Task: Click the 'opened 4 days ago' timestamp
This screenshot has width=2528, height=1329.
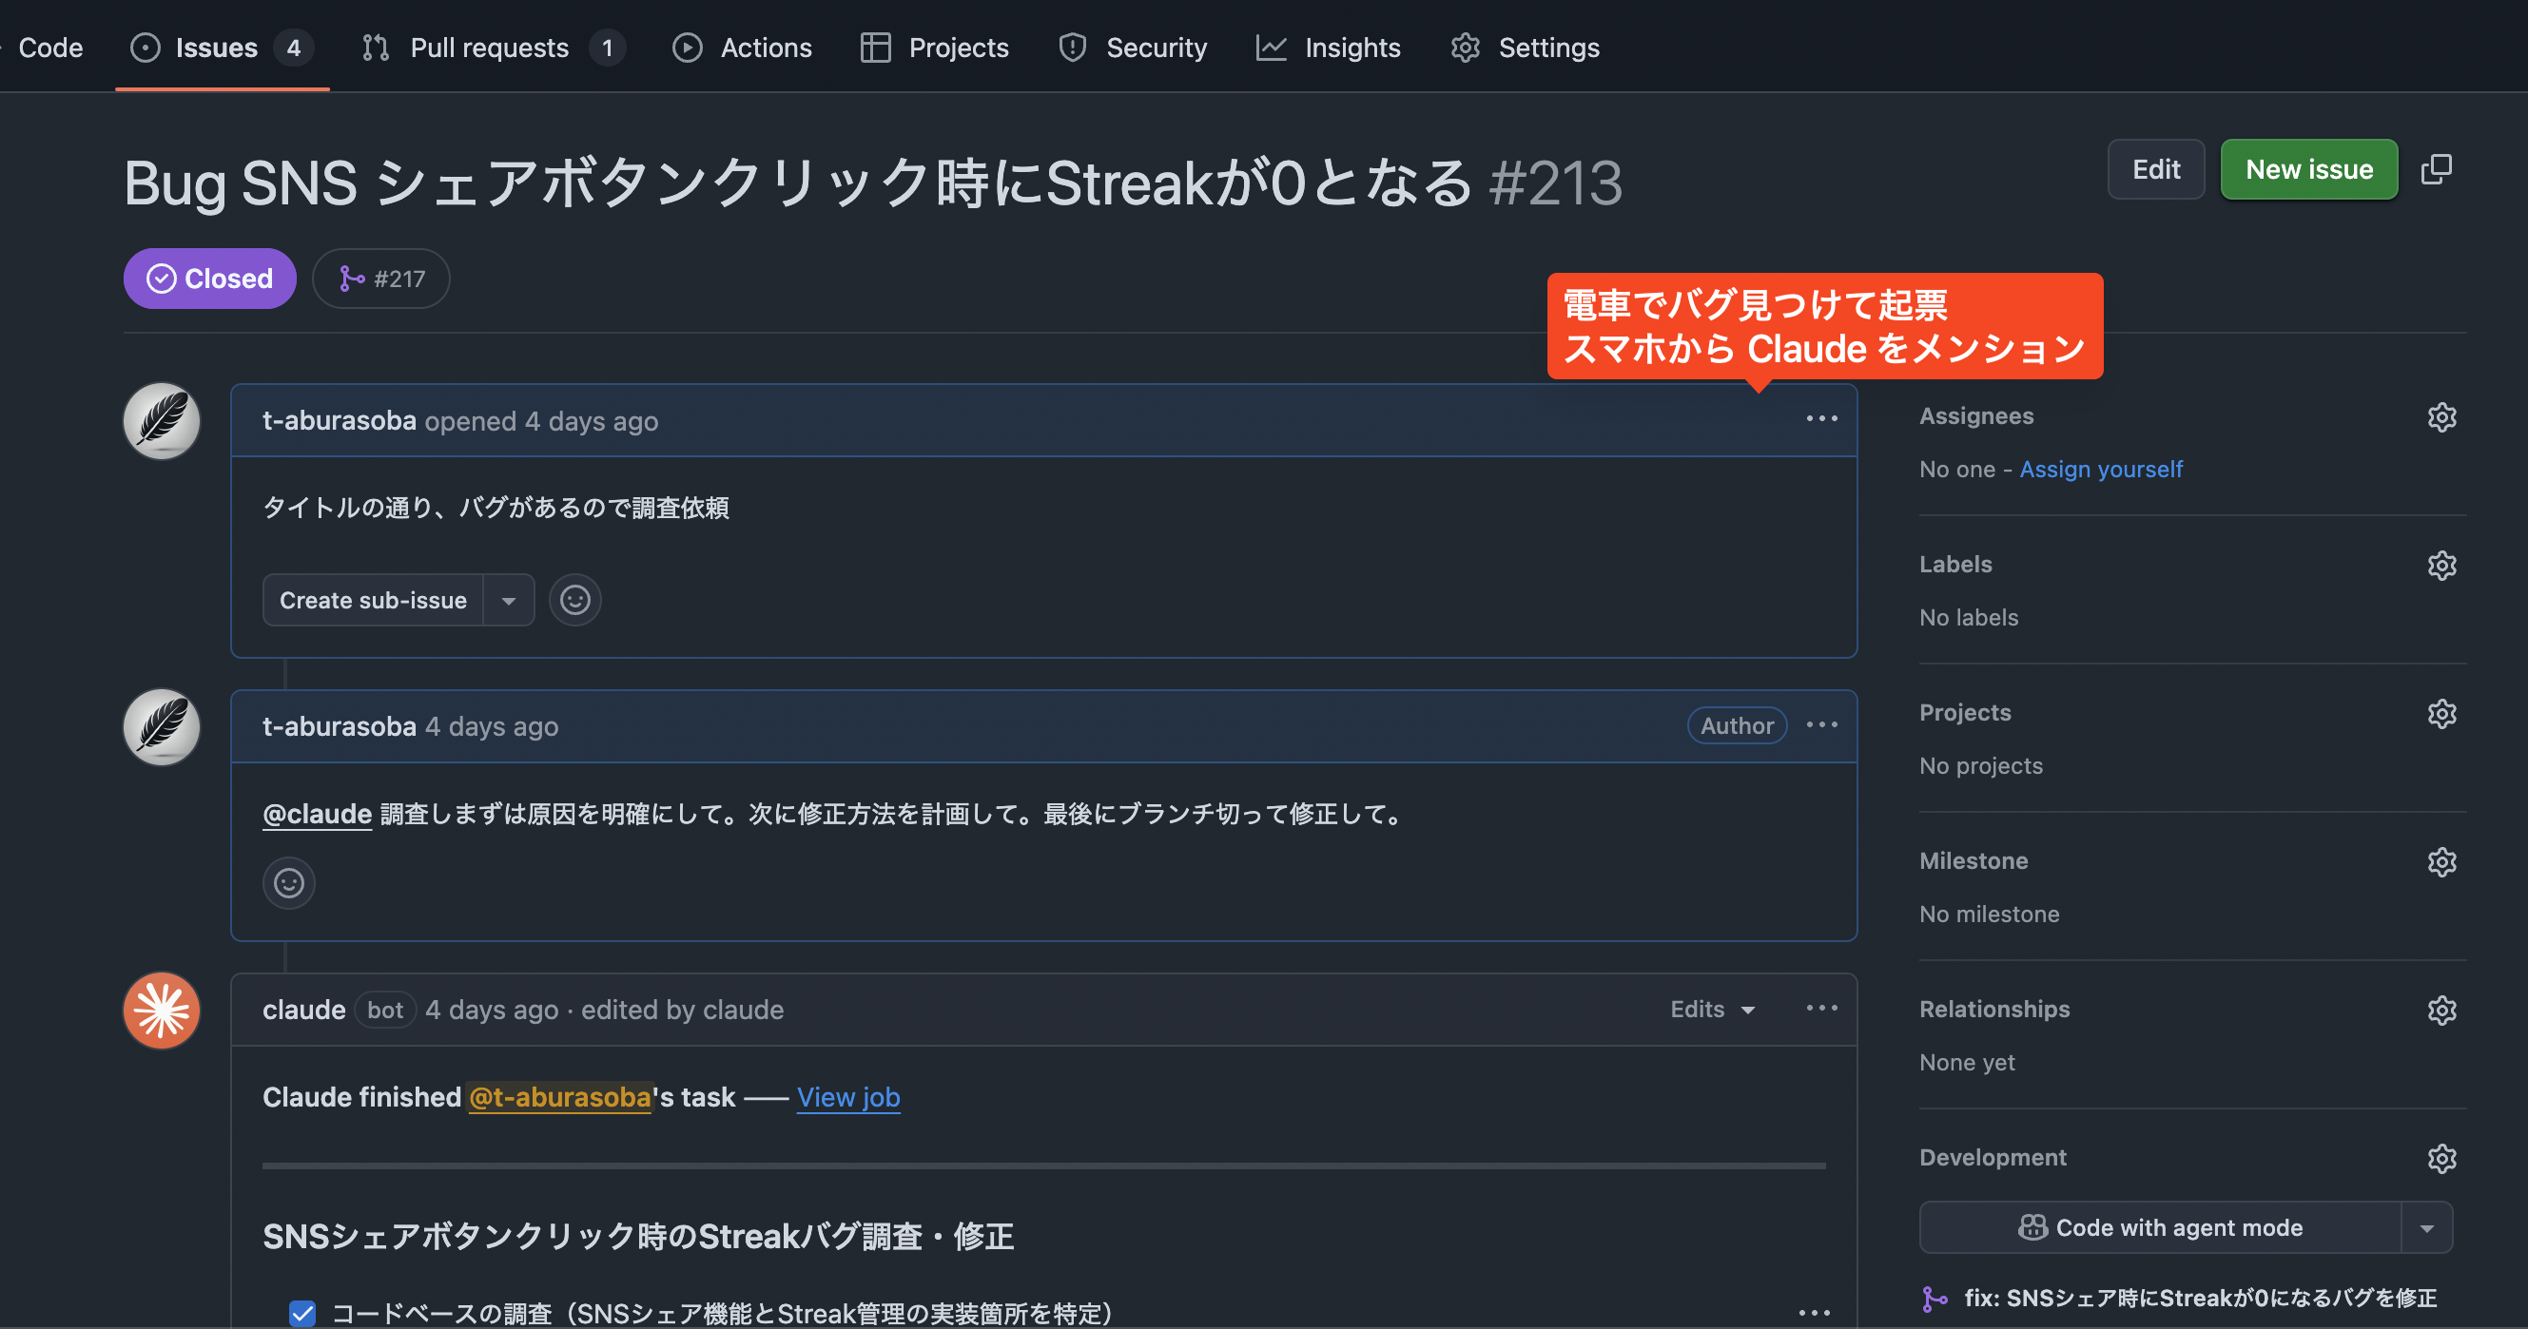Action: (541, 421)
